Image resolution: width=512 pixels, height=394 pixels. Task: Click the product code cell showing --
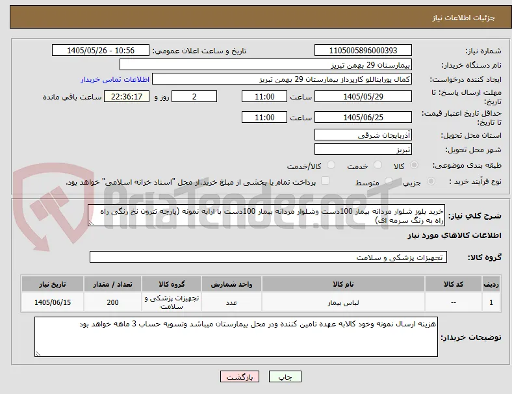click(x=454, y=302)
